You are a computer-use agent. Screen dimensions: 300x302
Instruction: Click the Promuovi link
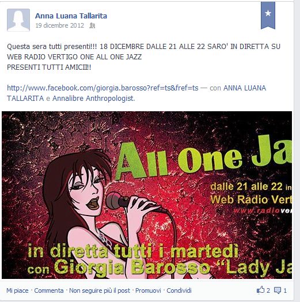pos(148,290)
